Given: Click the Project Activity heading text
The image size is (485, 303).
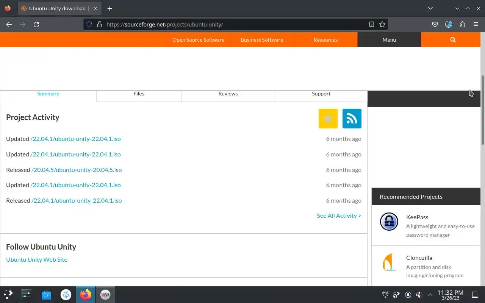Looking at the screenshot, I should point(33,117).
